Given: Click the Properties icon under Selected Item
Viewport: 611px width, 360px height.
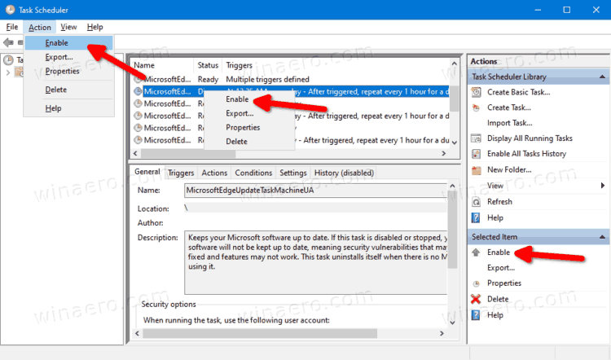Looking at the screenshot, I should point(477,283).
